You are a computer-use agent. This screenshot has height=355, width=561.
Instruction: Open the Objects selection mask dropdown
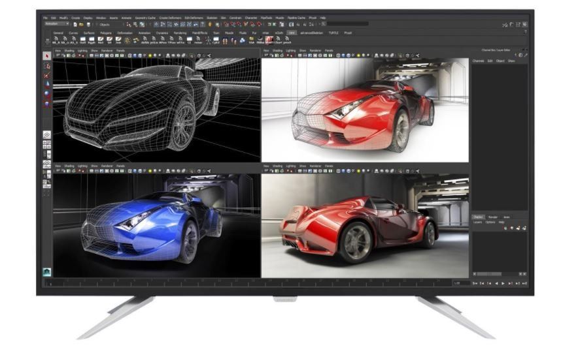105,24
